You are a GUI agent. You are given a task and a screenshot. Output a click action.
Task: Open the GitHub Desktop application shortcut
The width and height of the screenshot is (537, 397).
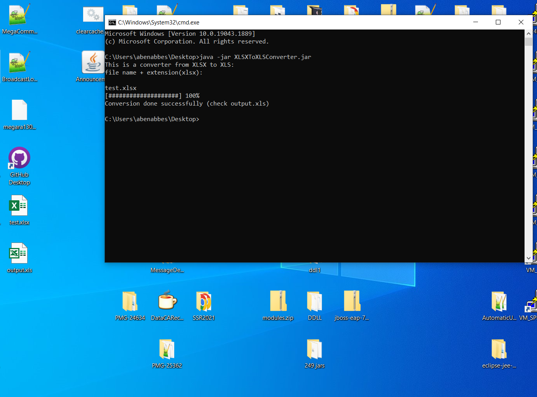[19, 158]
